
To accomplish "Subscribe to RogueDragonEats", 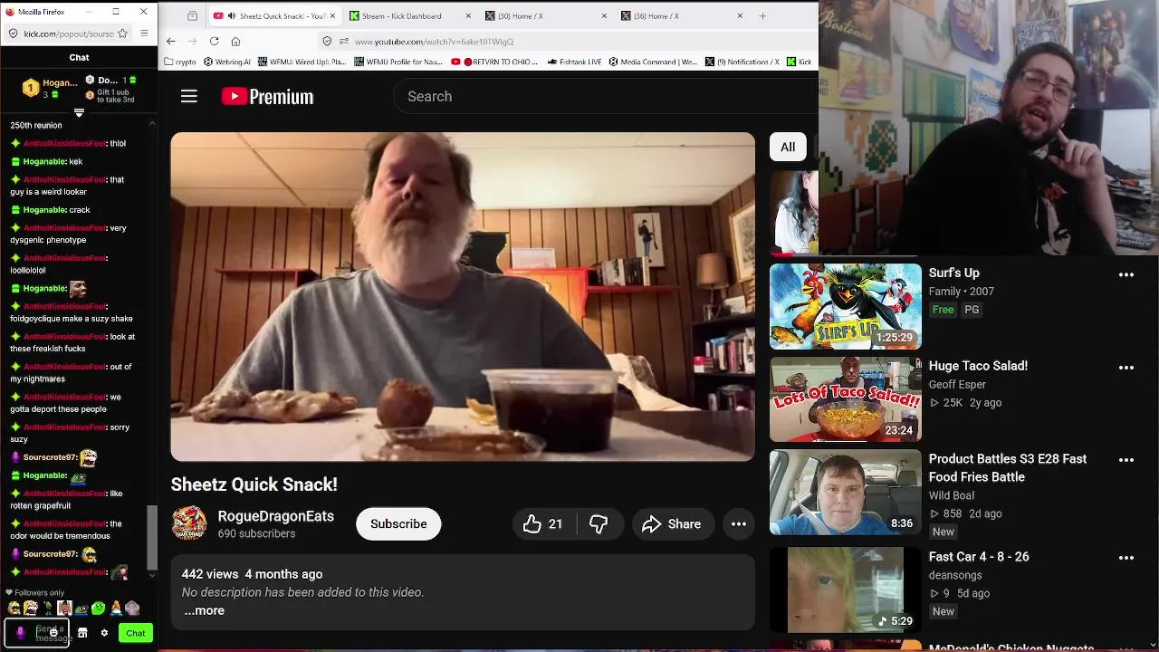I will click(x=398, y=524).
